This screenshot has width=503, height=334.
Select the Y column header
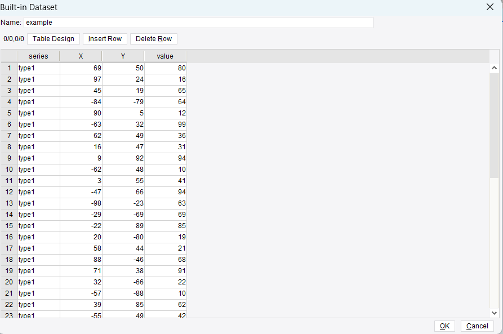point(123,56)
